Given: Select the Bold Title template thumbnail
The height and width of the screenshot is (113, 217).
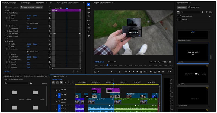Looking at the screenshot, I should tap(193, 52).
